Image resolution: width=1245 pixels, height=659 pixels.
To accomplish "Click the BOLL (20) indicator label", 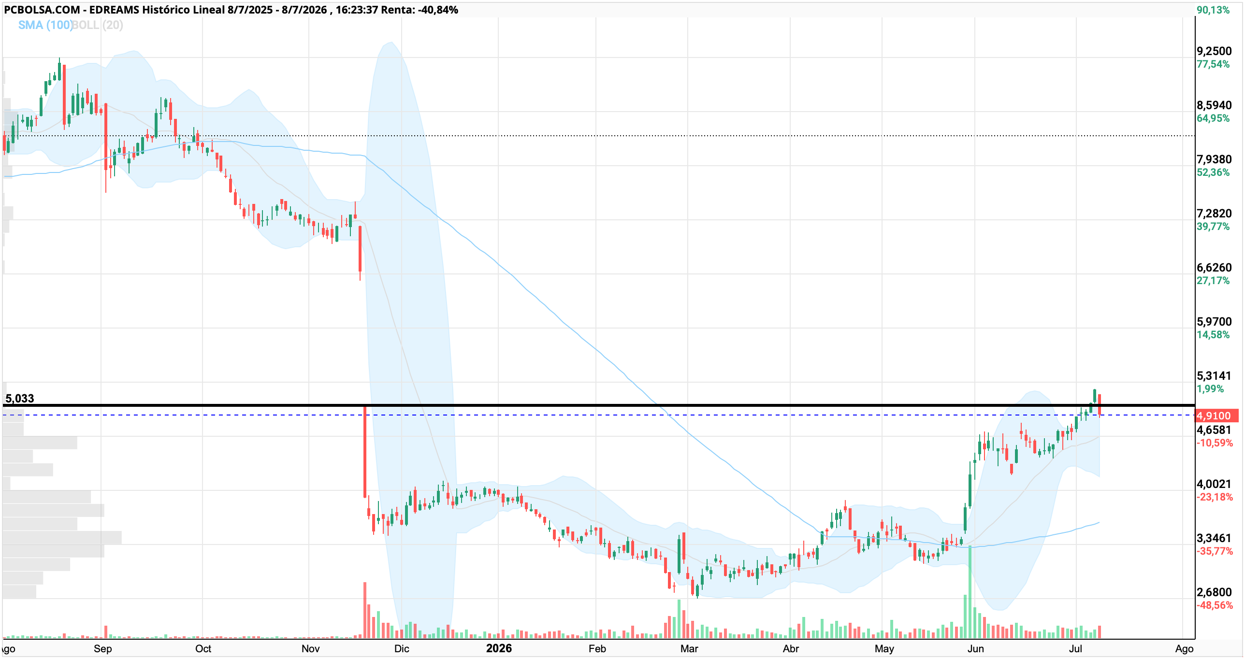I will tap(98, 25).
